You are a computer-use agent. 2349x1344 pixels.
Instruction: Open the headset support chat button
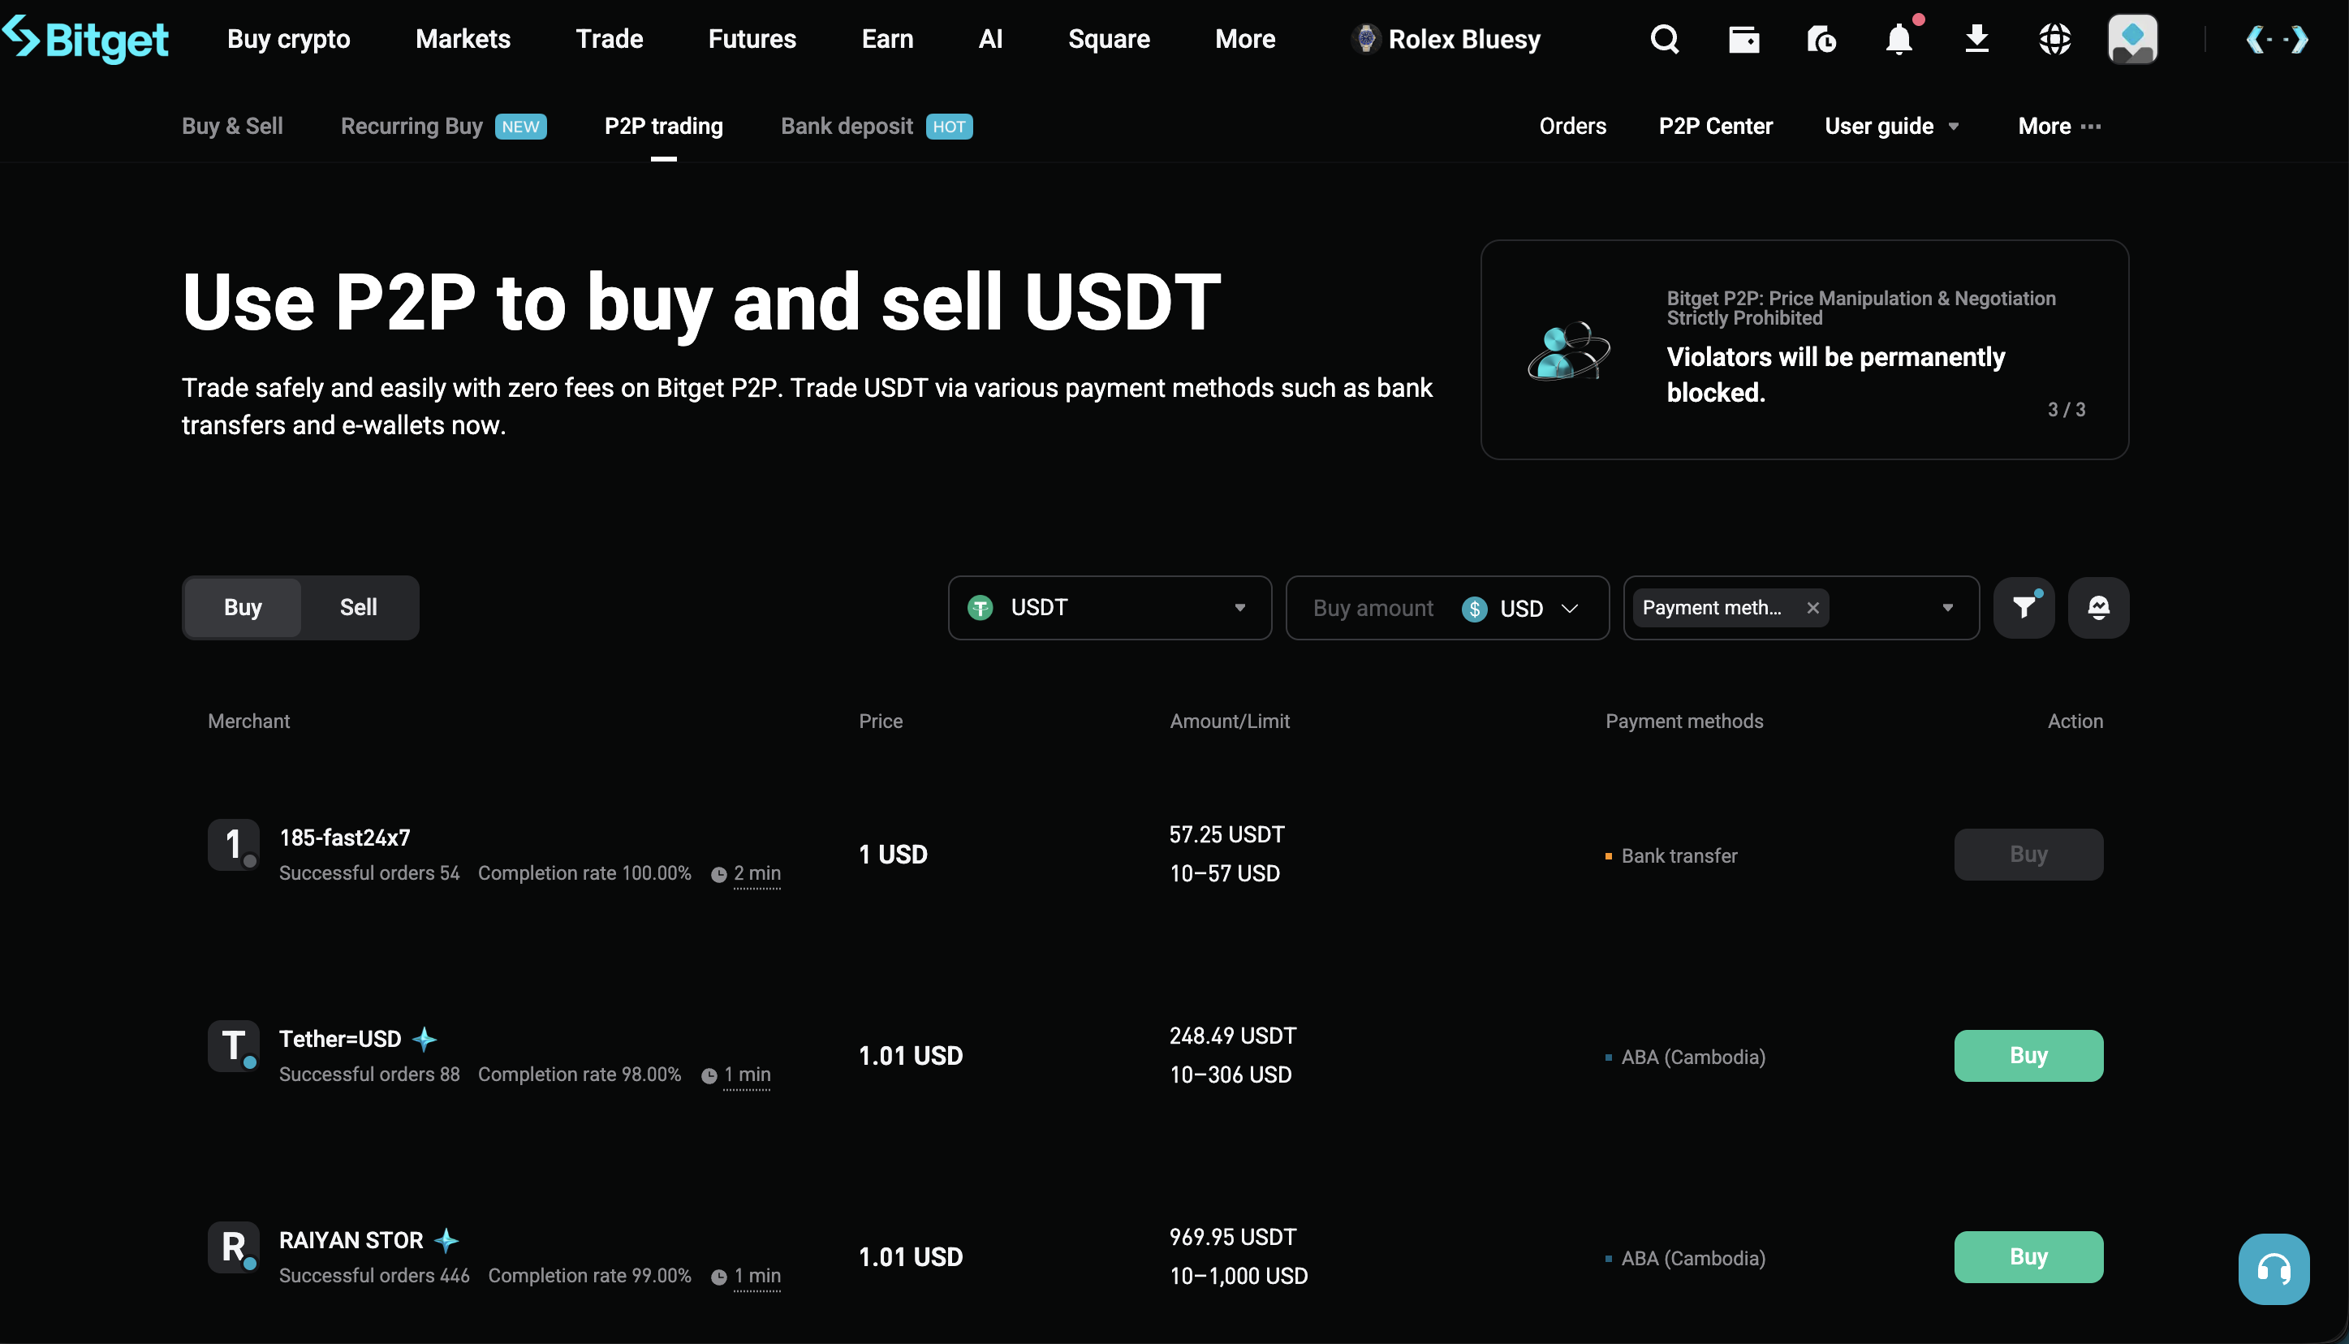click(2274, 1269)
